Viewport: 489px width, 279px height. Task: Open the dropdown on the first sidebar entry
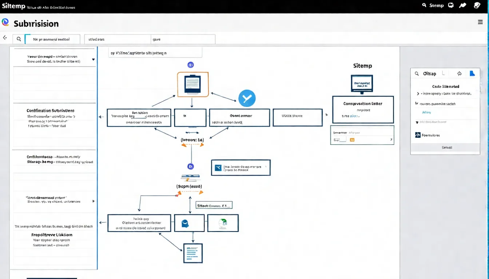(x=93, y=58)
